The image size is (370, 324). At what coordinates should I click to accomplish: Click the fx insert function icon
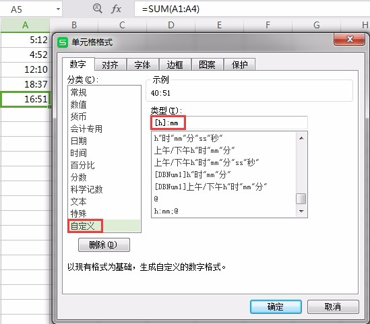point(116,9)
